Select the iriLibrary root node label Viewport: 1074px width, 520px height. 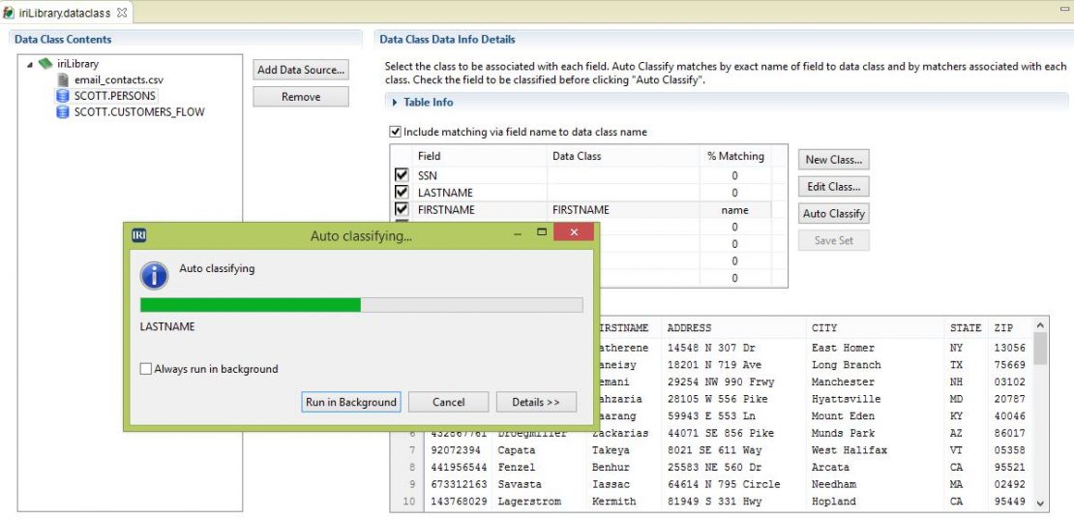pyautogui.click(x=77, y=64)
